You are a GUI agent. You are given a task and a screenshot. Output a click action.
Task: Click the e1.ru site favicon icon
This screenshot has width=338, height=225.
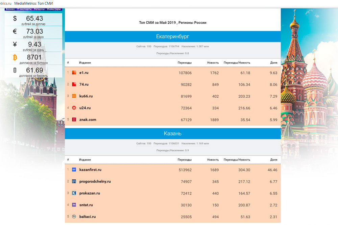tap(74, 73)
